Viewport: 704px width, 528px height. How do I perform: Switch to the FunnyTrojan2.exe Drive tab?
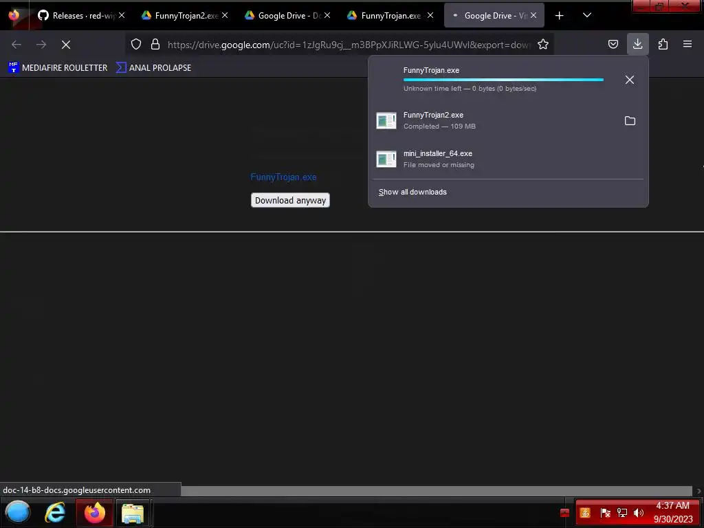184,16
